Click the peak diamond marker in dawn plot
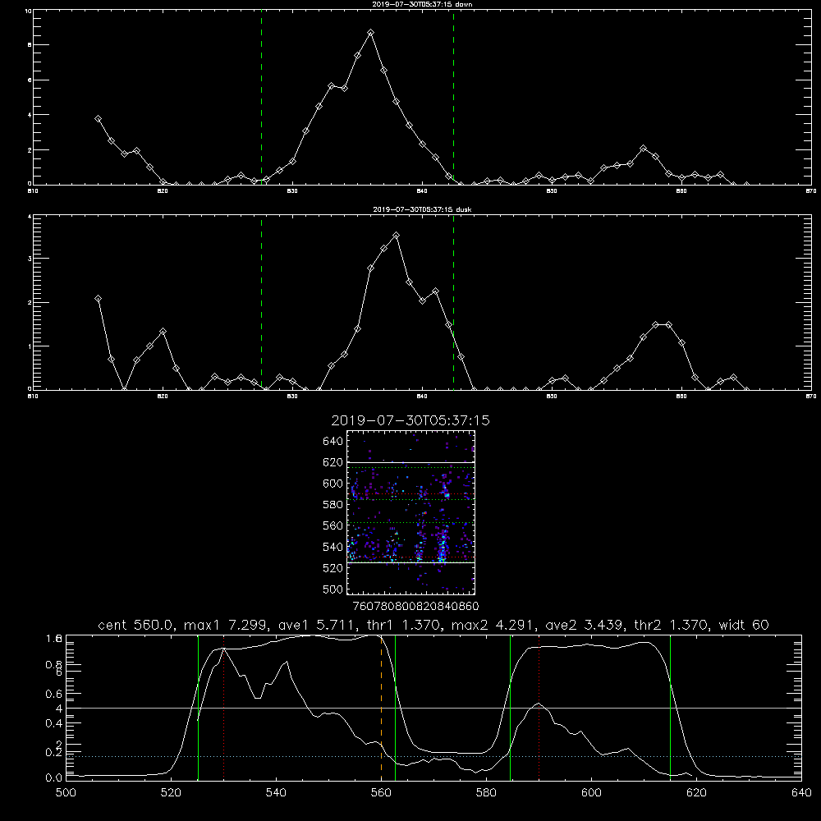Image resolution: width=821 pixels, height=821 pixels. point(371,33)
